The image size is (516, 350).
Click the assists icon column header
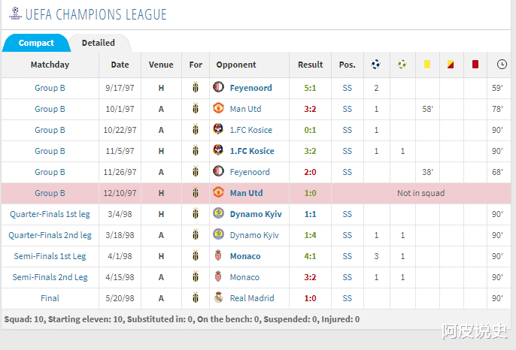402,65
